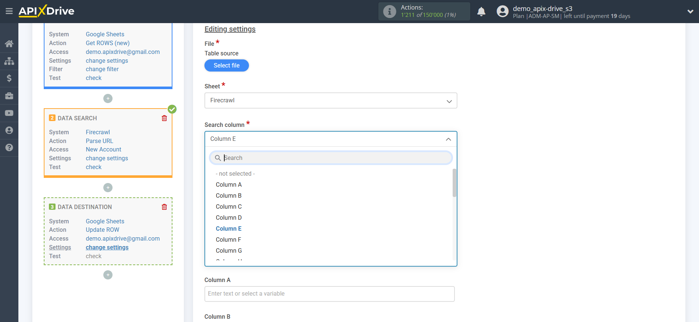Image resolution: width=699 pixels, height=322 pixels.
Task: Open the Home sidebar icon
Action: 9,44
